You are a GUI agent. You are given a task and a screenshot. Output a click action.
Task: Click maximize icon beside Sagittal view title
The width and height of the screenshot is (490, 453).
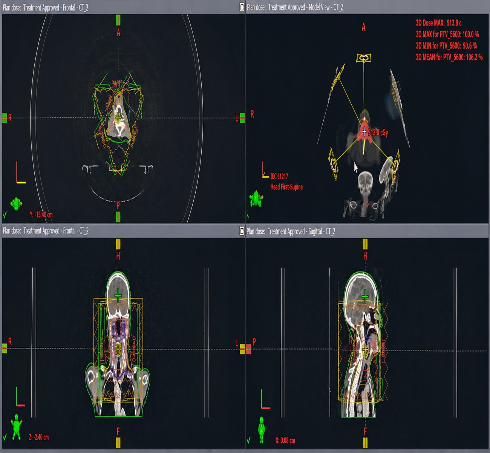[x=242, y=231]
